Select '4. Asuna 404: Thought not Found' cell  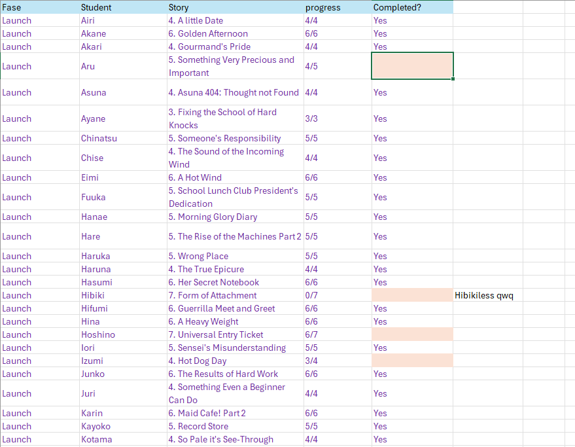click(x=235, y=92)
